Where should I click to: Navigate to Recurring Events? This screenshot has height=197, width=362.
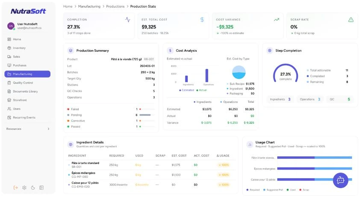pos(27,117)
